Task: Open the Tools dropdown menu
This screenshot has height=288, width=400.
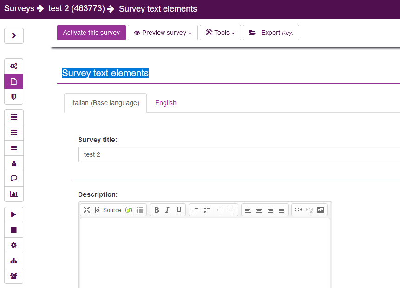Action: tap(220, 33)
